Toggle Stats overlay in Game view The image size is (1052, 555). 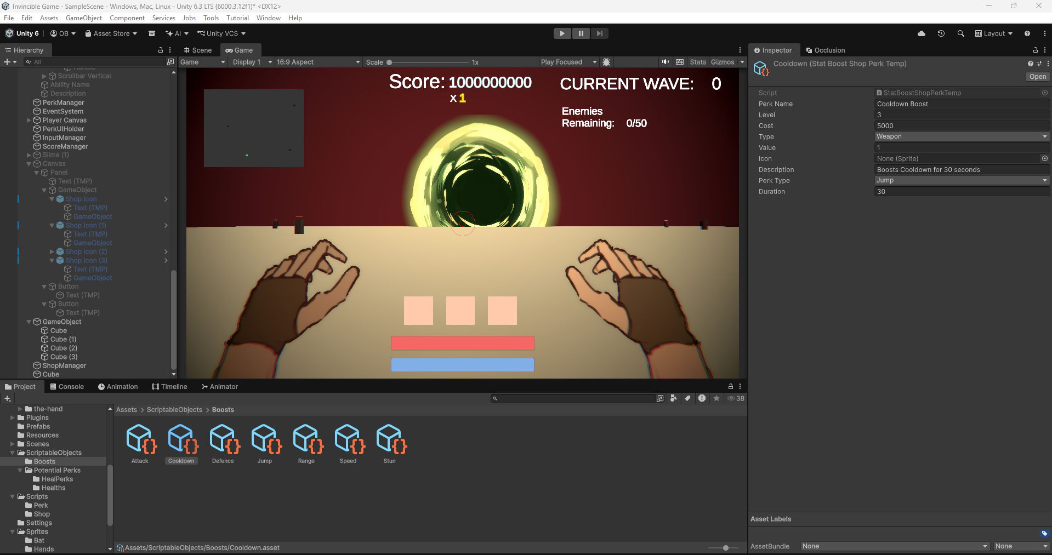(698, 62)
